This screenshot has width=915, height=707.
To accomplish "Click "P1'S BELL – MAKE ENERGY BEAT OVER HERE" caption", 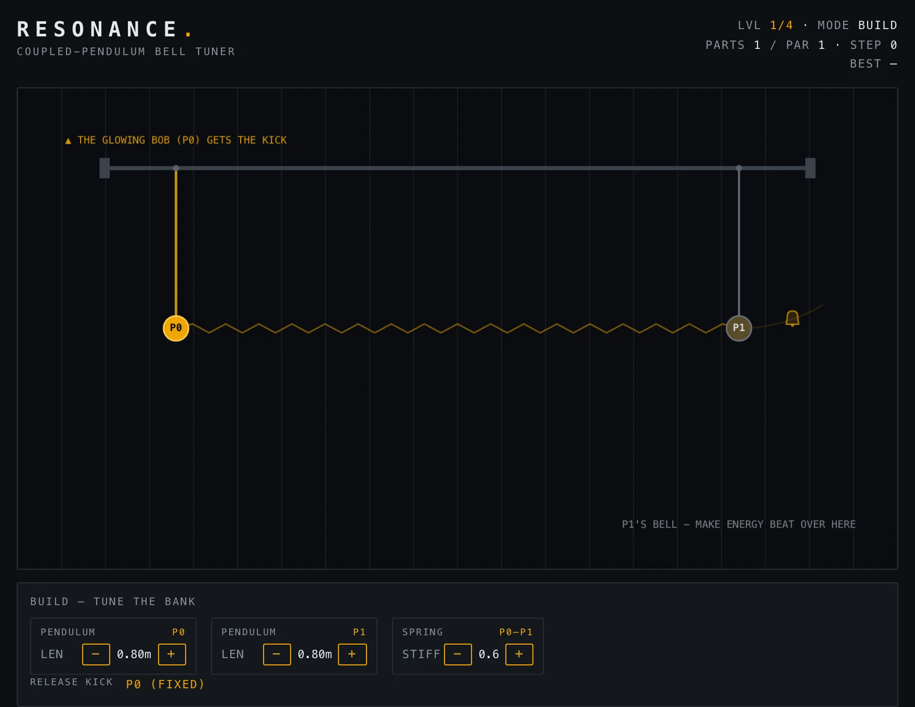I will click(x=739, y=524).
